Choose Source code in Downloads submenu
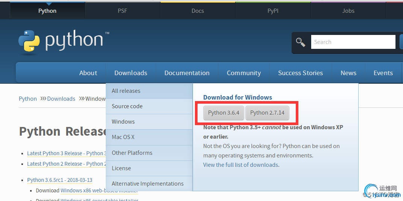Screen dimensions: 403x201 click(149, 106)
